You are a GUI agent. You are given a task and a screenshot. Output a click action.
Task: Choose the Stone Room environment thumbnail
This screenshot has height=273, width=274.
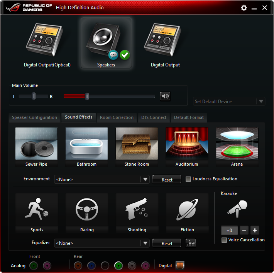point(137,147)
